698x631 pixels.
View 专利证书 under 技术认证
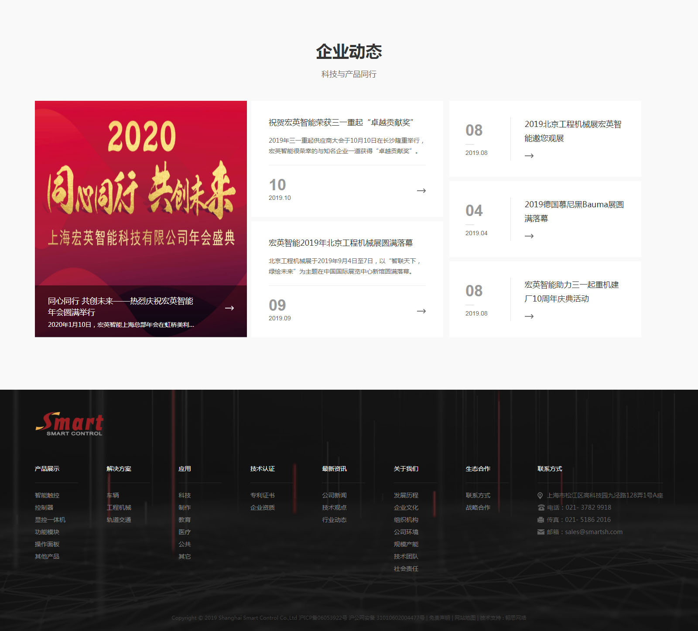click(263, 495)
